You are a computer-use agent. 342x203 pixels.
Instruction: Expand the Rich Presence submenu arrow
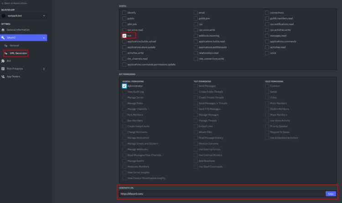pos(44,69)
